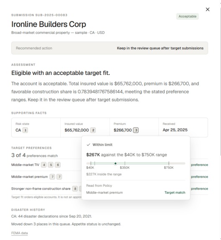Select the Middle-market TIV preference row
The height and width of the screenshot is (240, 221).
(x=109, y=165)
